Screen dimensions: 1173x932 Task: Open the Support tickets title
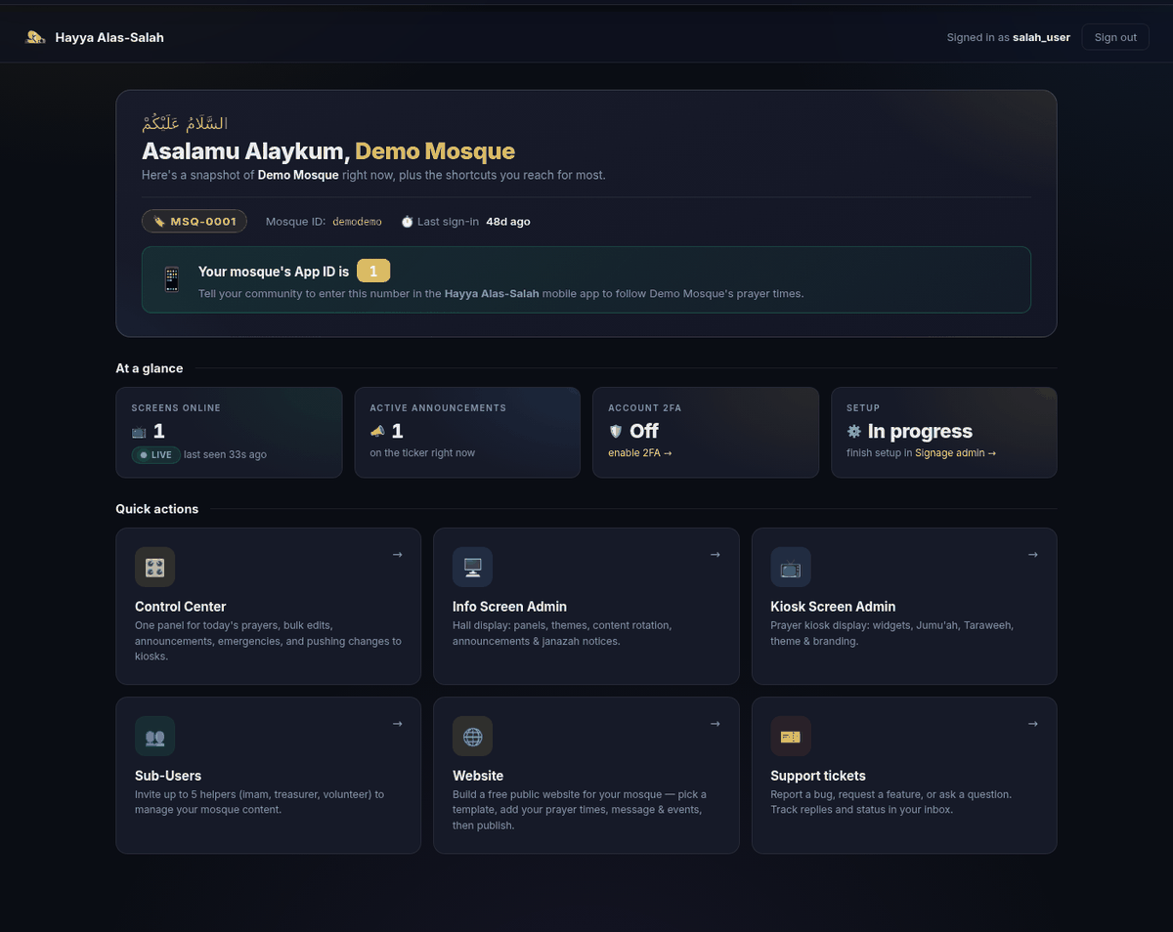click(x=818, y=776)
